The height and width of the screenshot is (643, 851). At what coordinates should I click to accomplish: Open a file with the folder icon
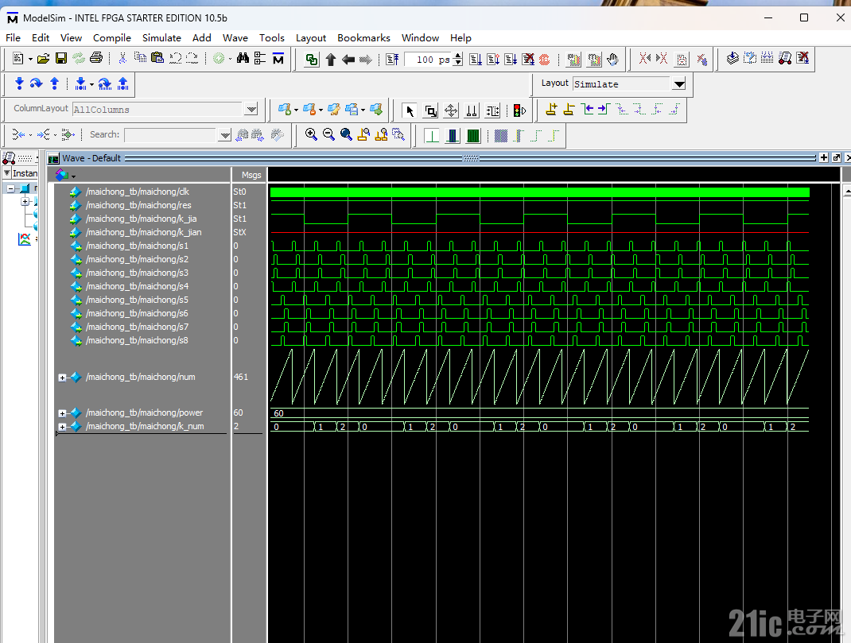tap(44, 59)
